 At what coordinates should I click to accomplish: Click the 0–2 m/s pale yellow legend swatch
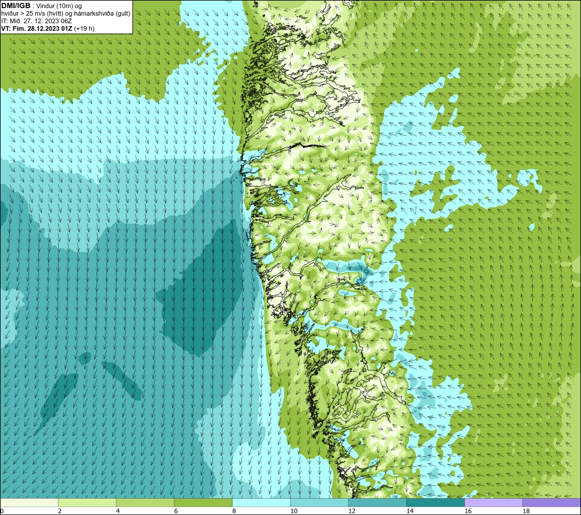pyautogui.click(x=29, y=502)
